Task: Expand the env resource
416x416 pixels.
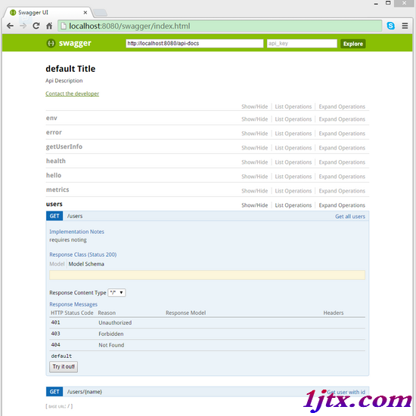Action: point(51,118)
